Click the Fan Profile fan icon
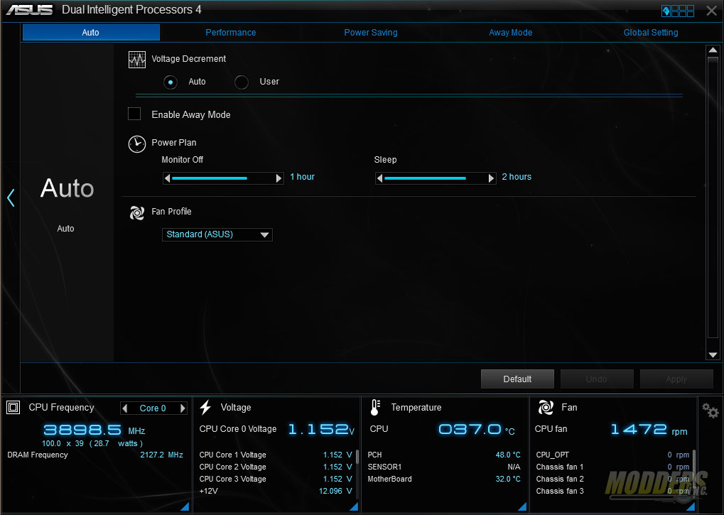724x515 pixels. click(x=136, y=212)
